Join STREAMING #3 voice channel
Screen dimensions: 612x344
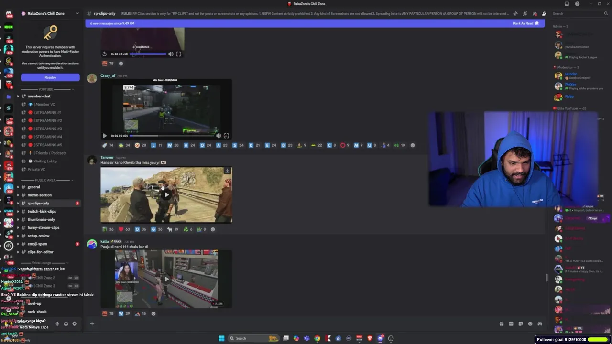(48, 129)
